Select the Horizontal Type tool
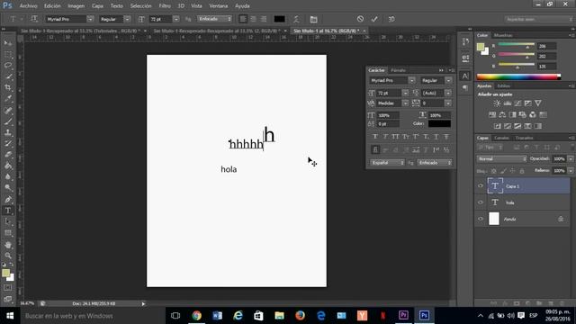The height and width of the screenshot is (324, 576). [8, 211]
